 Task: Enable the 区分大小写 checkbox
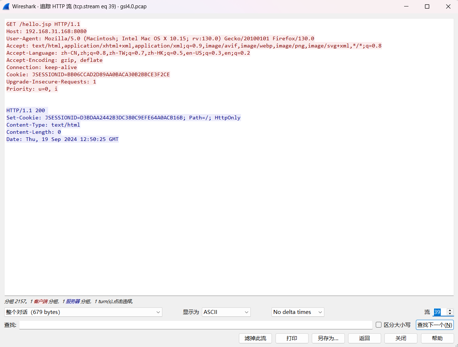coord(379,325)
